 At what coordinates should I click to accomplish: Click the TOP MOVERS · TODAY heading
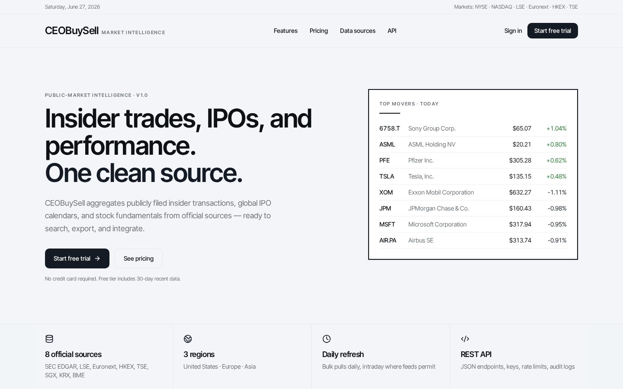click(409, 104)
